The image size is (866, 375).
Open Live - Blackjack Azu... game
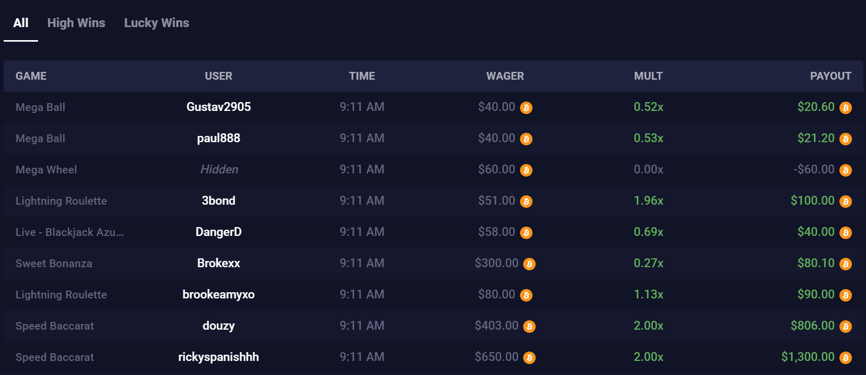tap(70, 232)
